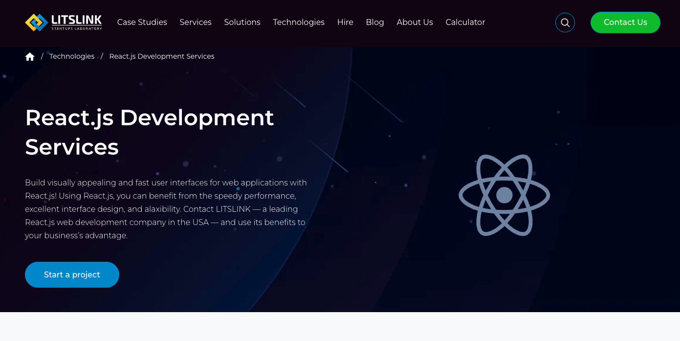Click the paragraph starting 'Build visually appealing'

click(166, 209)
